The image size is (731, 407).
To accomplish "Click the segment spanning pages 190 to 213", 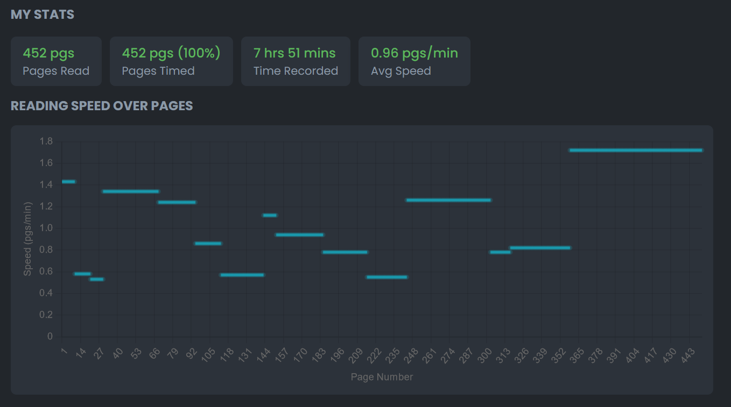I will pos(345,252).
